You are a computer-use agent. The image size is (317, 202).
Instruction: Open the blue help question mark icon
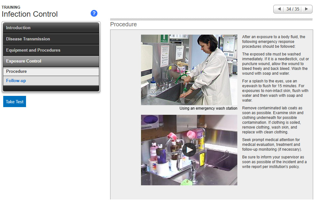94,13
